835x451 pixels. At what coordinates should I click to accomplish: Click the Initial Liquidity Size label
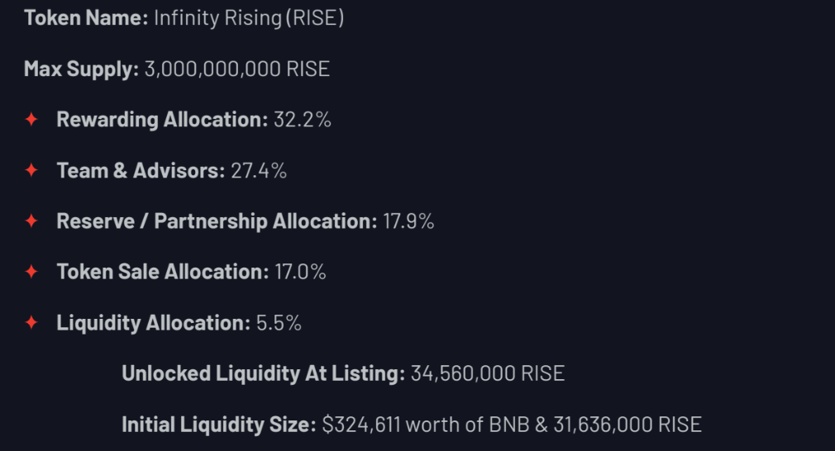(219, 425)
